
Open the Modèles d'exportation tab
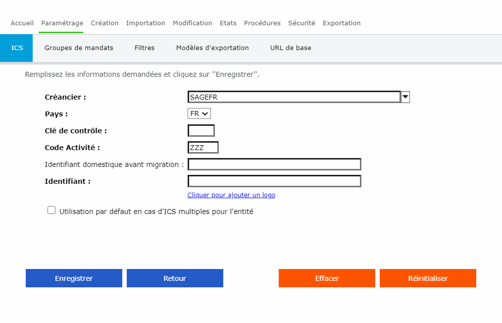pos(212,48)
